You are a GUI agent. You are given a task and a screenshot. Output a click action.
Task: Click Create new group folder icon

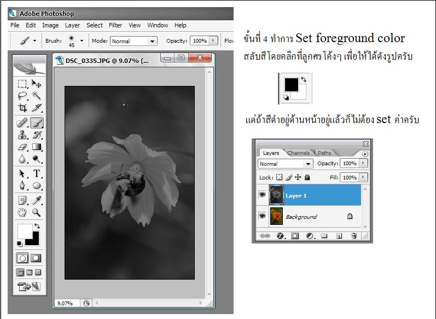pyautogui.click(x=324, y=236)
